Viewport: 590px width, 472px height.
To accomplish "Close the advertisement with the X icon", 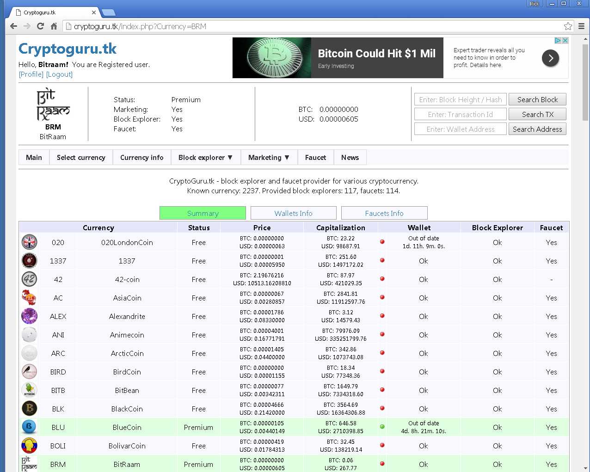I will click(565, 41).
